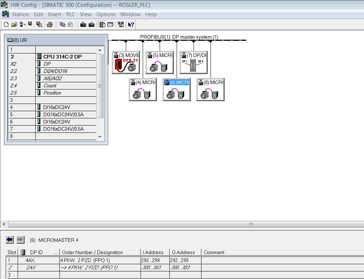Open the PLC menu
Image resolution: width=364 pixels, height=279 pixels.
click(x=71, y=14)
